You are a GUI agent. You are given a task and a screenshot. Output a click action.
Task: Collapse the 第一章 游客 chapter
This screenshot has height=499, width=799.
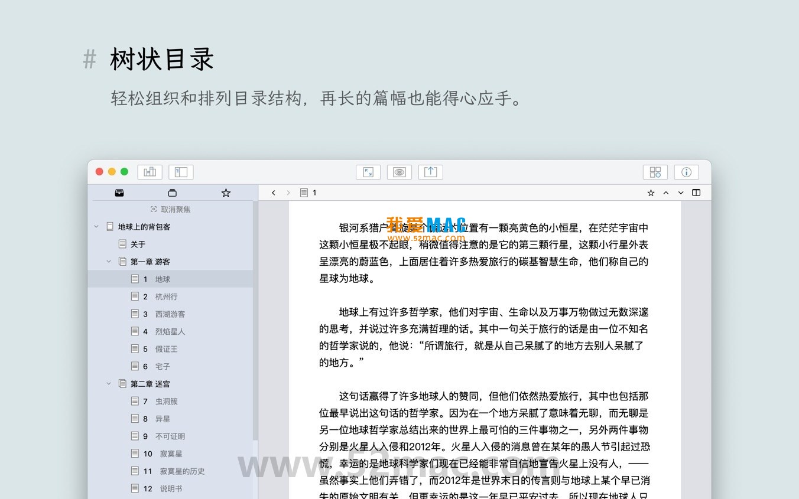[109, 261]
